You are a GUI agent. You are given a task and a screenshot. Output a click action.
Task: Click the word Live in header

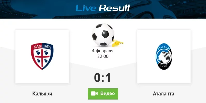click(x=86, y=8)
